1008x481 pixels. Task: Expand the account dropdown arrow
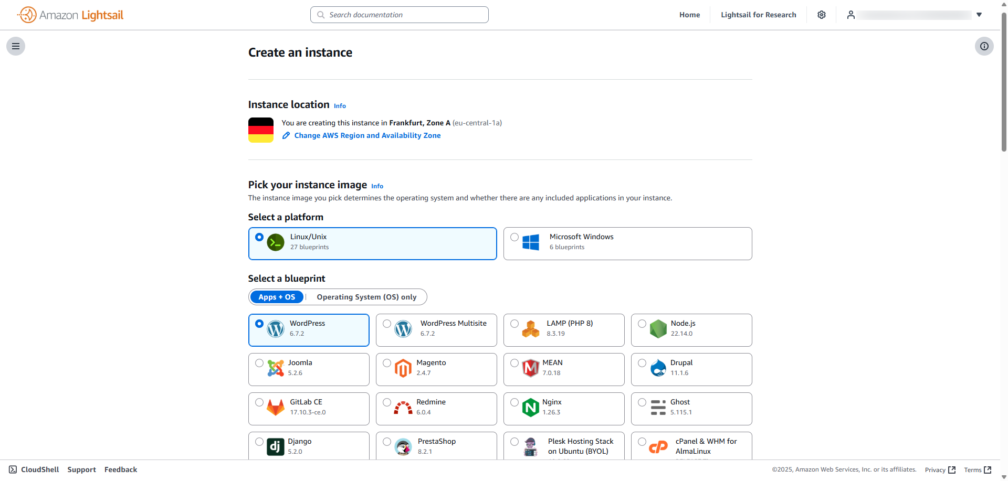pos(979,15)
